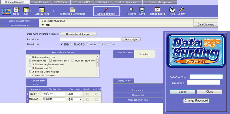Click the Column total keys header

pyautogui.click(x=37, y=82)
